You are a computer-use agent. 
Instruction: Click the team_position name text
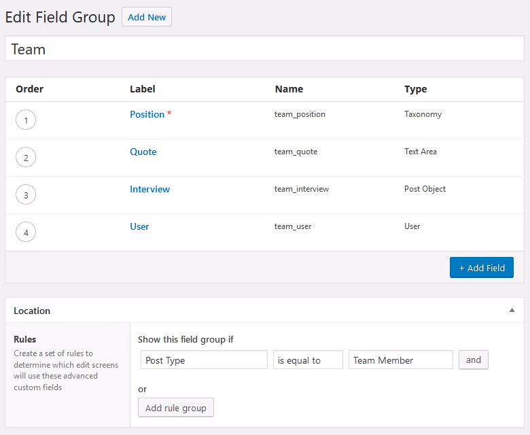[300, 114]
